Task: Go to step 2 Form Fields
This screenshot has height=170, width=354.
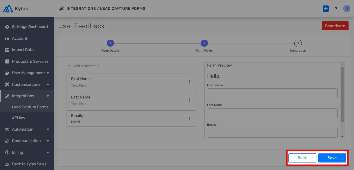Action: click(204, 43)
